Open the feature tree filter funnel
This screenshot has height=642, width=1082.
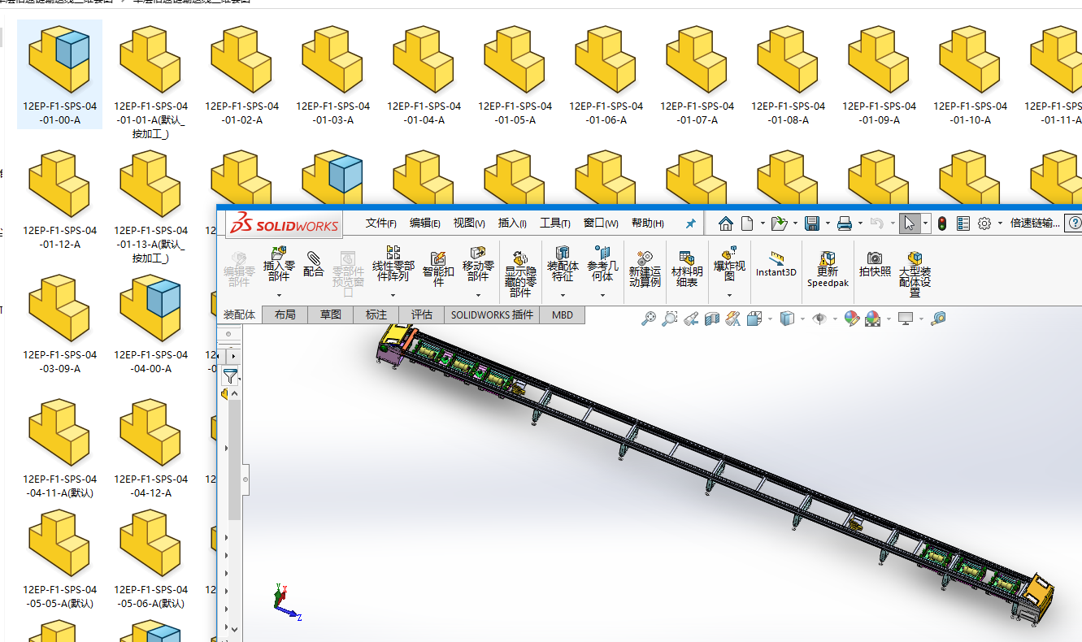[x=231, y=375]
